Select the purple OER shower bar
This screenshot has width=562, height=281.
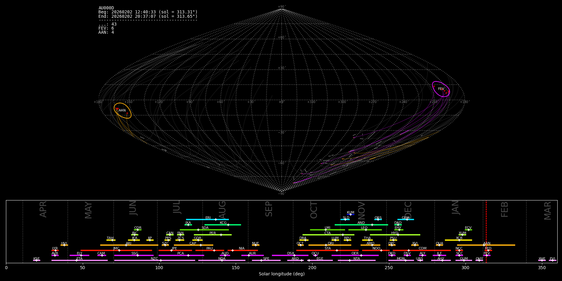355,255
